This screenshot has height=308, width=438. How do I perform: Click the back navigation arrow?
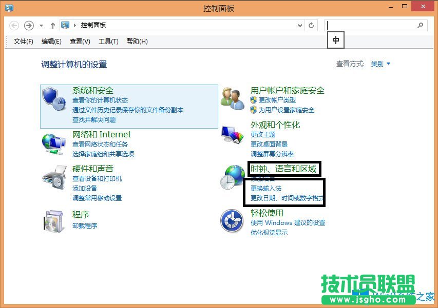(x=14, y=25)
